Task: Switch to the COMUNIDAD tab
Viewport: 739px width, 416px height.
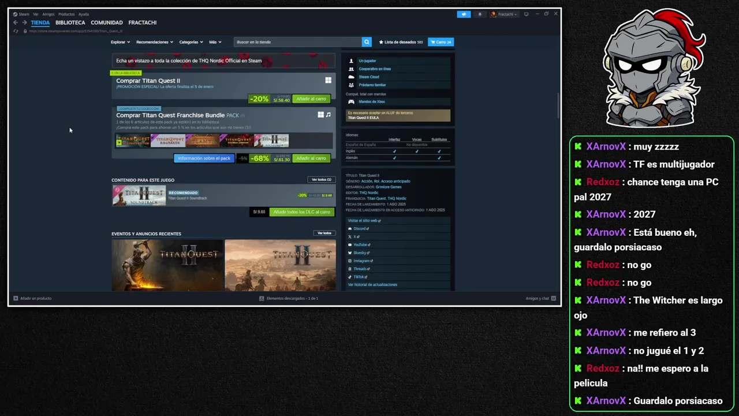Action: click(x=107, y=23)
